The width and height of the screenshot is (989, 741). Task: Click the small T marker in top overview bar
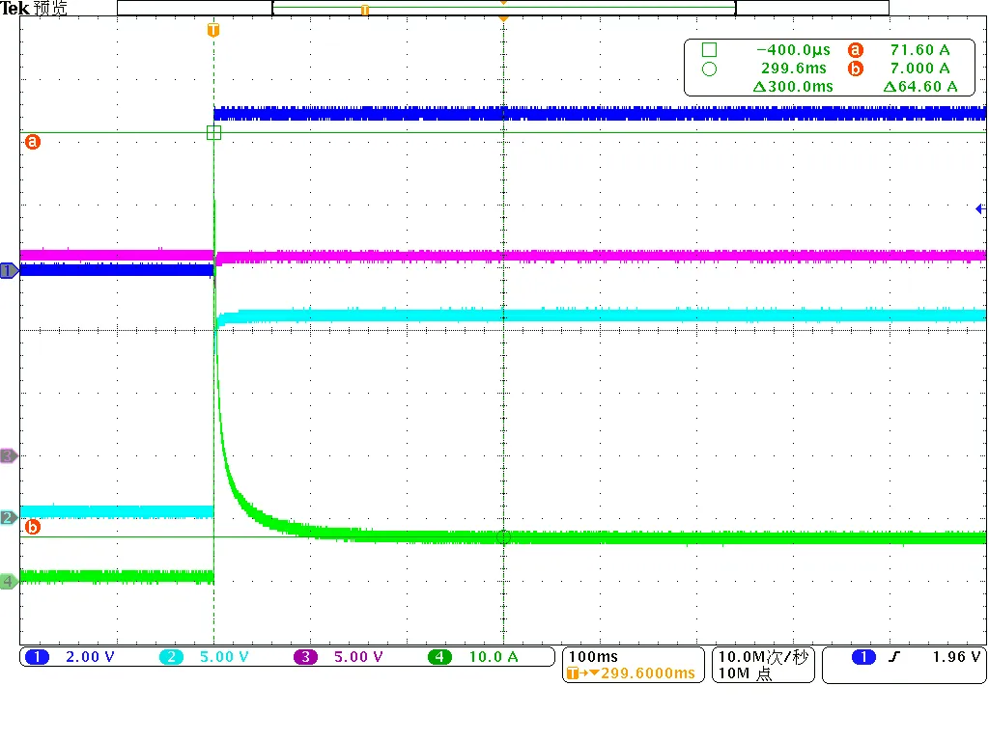pyautogui.click(x=364, y=10)
